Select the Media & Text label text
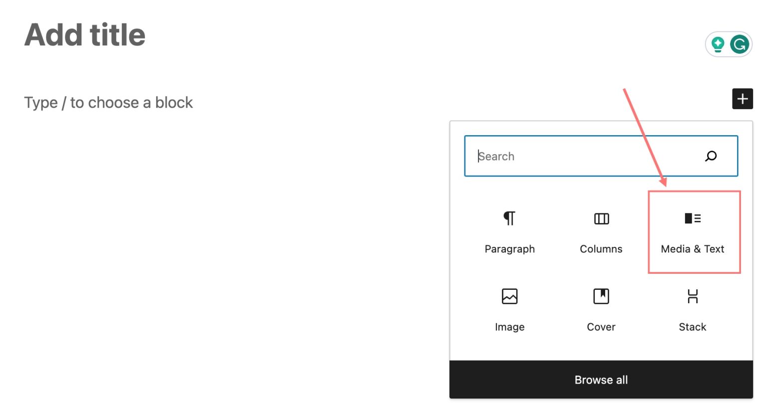 [x=692, y=249]
